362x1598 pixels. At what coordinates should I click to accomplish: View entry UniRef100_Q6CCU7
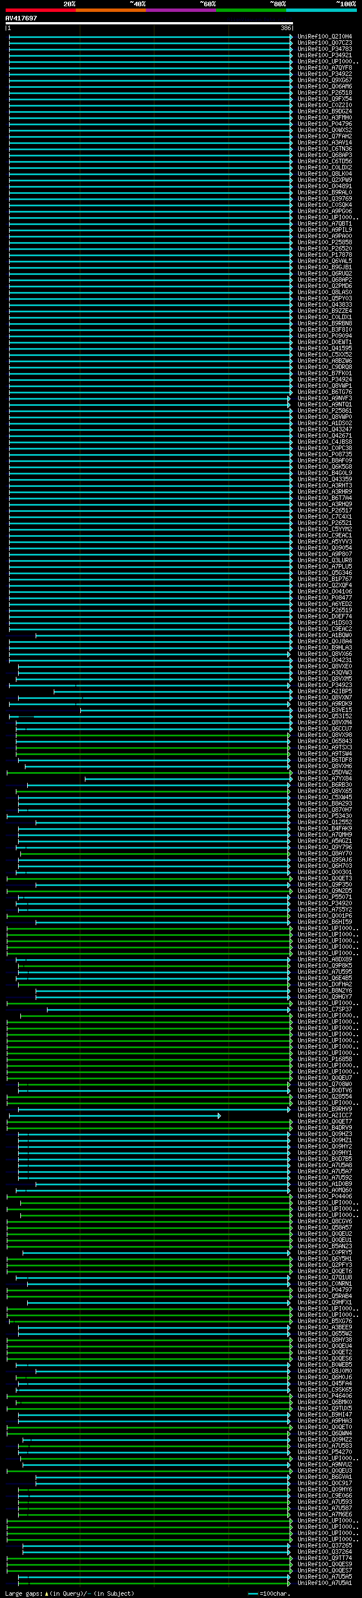(x=325, y=729)
